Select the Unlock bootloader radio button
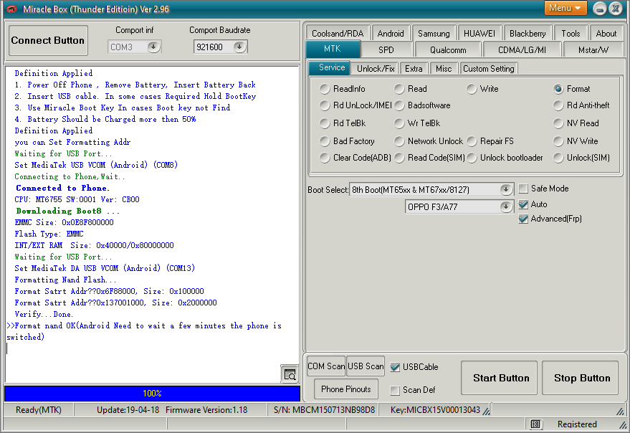This screenshot has height=433, width=630. point(472,158)
